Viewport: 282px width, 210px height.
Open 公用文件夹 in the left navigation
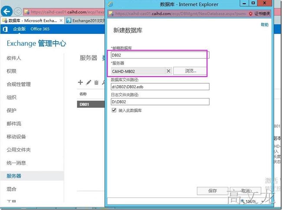point(19,150)
